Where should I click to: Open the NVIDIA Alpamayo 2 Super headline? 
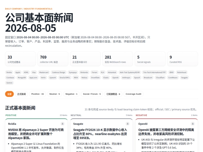36,134
